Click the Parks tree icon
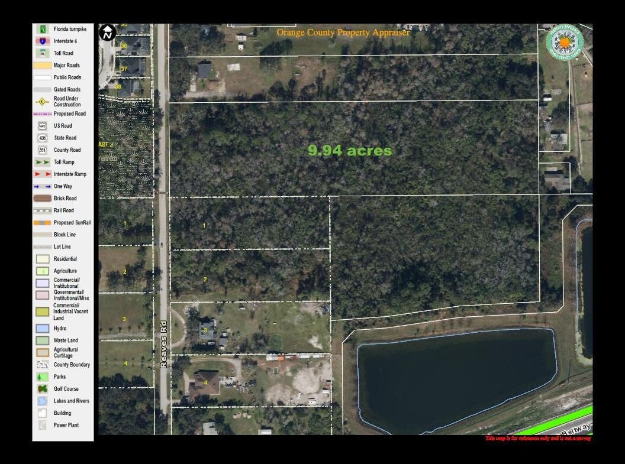This screenshot has height=464, width=625. (42, 377)
